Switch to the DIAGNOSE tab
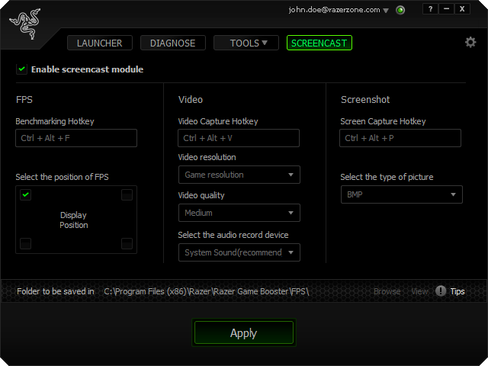This screenshot has height=366, width=488. pos(173,43)
